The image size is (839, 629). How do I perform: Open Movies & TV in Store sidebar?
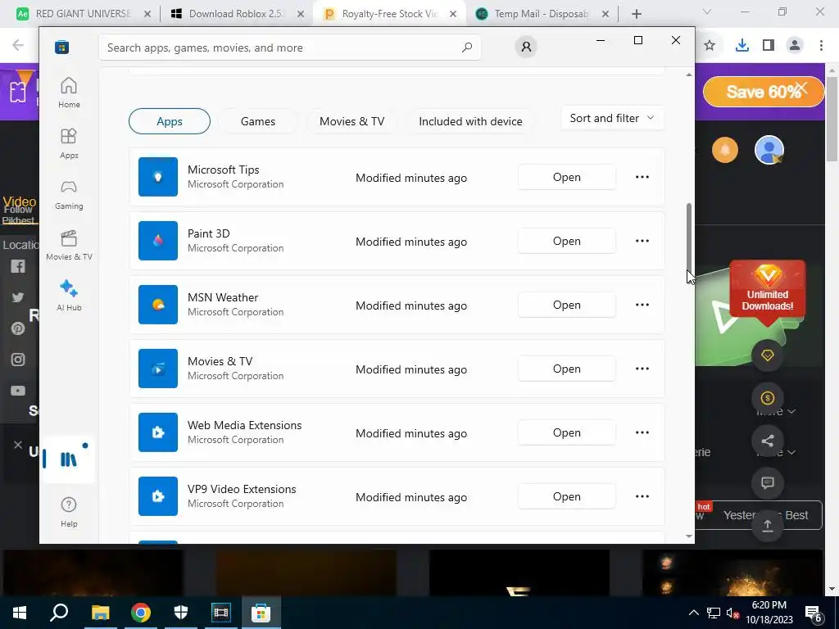(x=69, y=245)
